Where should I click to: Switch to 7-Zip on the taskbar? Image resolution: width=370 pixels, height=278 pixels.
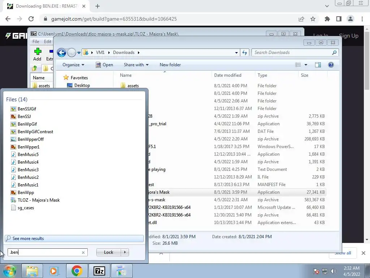[99, 271]
